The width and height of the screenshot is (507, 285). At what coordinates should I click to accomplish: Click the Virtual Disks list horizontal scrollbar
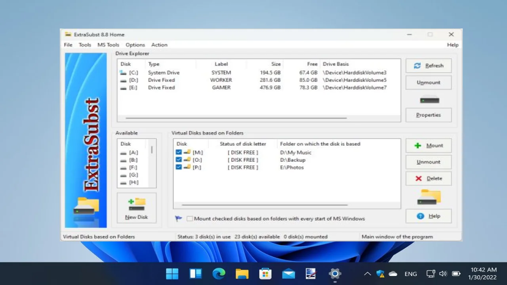tap(264, 205)
